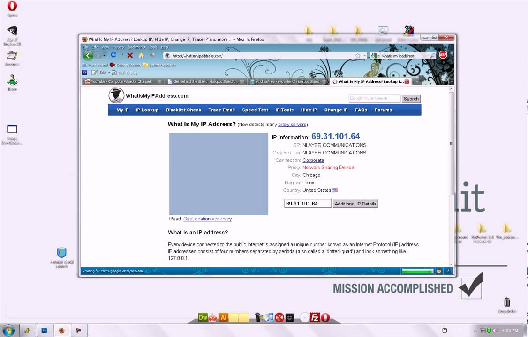This screenshot has height=337, width=528.
Task: Open the Dreamweaver icon in the dock
Action: coord(203,317)
